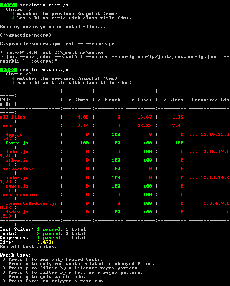Click the '% Branch' column header

(109, 100)
